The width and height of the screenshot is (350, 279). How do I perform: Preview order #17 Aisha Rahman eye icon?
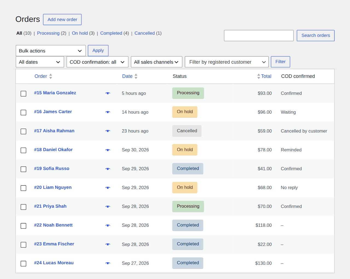[108, 131]
